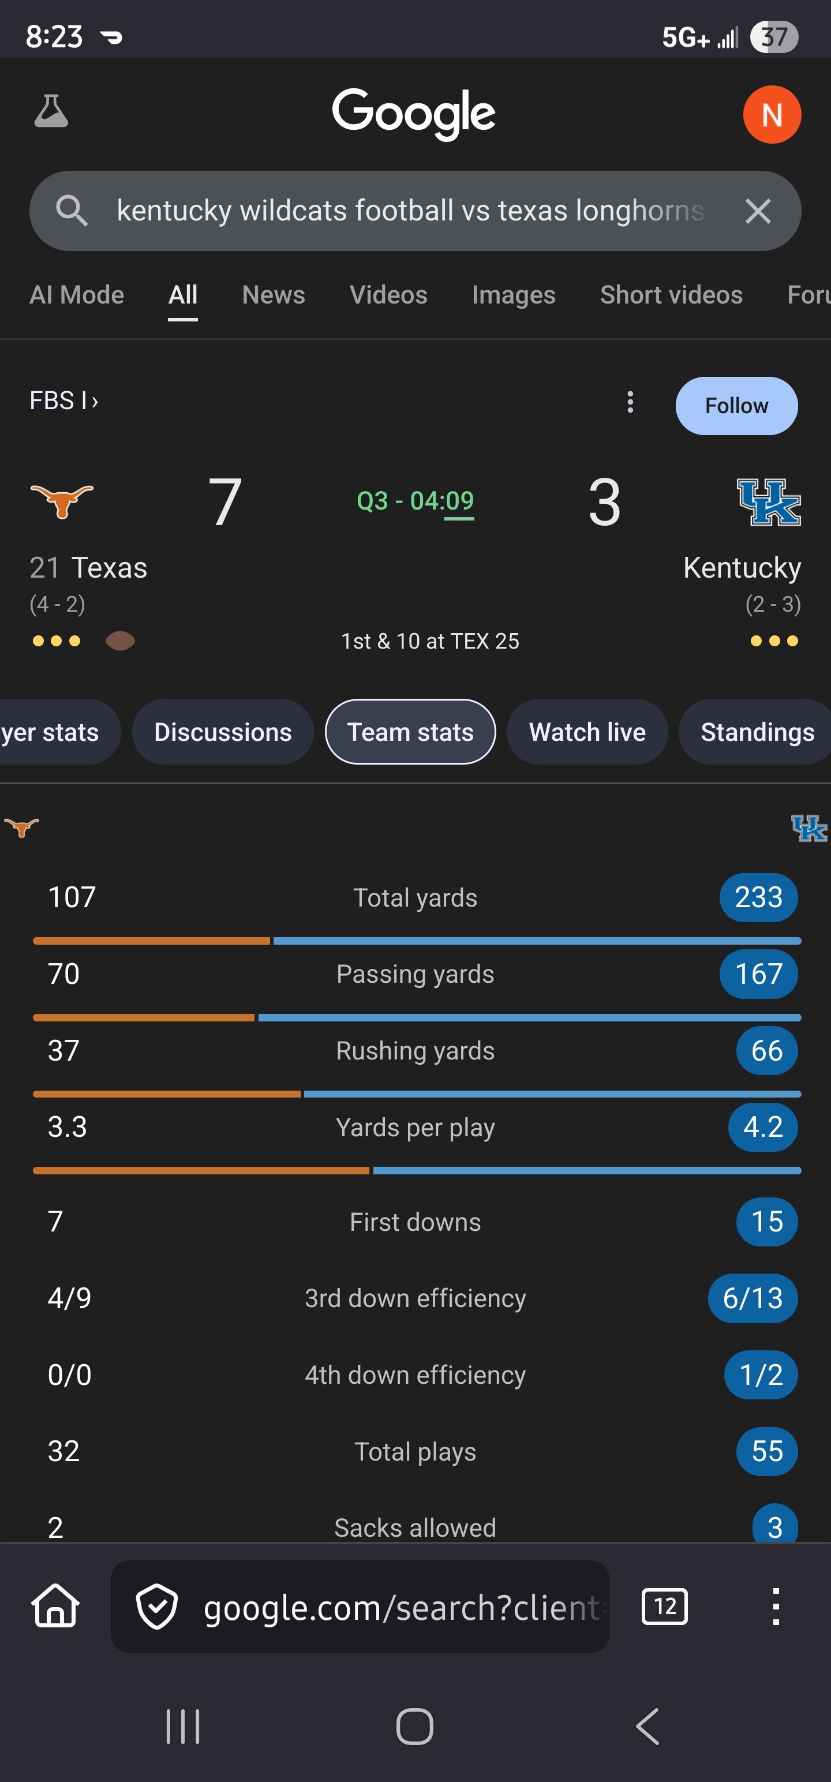Expand the FBS I league link
Screen dimensions: 831x1782
point(63,400)
